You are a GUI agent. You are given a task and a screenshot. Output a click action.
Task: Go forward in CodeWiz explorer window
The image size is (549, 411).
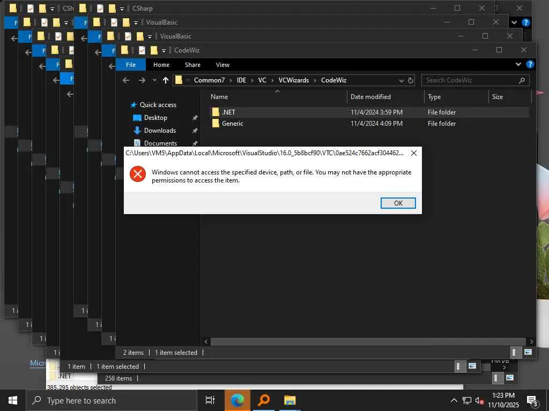tap(142, 80)
